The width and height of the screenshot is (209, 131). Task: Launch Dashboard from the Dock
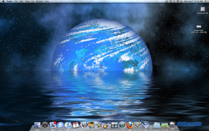coord(45,125)
